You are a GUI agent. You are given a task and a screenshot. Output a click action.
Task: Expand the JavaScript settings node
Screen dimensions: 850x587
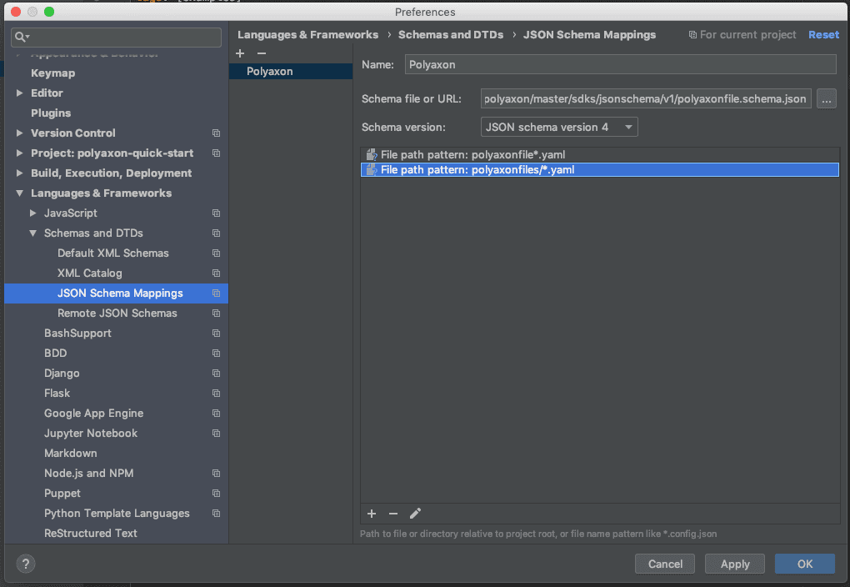pos(33,213)
